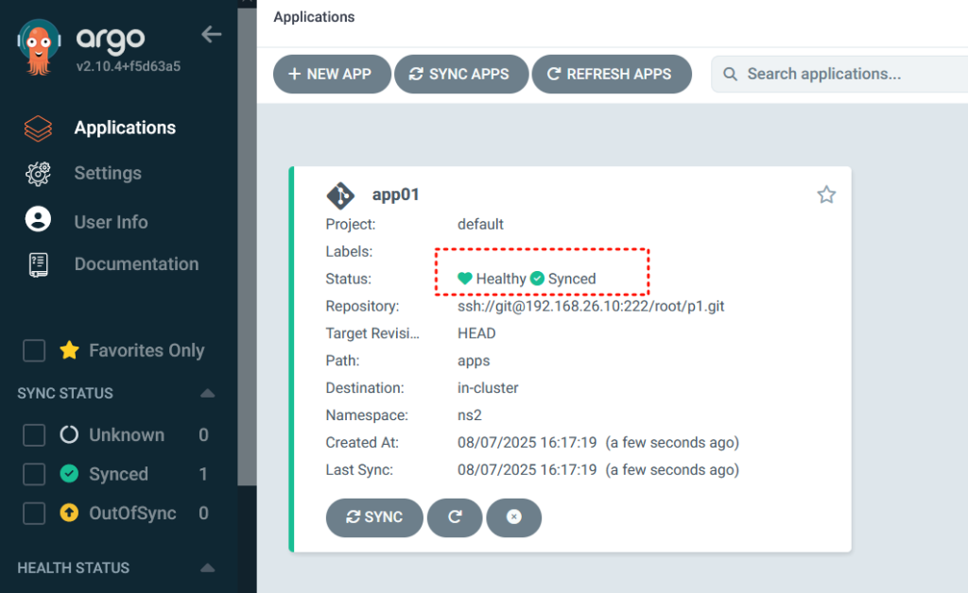Favorite app01 using the star icon
This screenshot has width=968, height=593.
coord(826,195)
